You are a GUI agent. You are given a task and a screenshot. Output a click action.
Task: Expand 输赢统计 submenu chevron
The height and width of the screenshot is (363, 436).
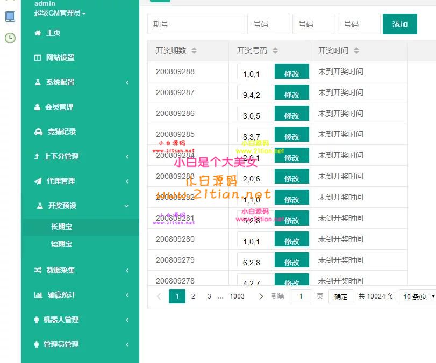click(x=127, y=295)
